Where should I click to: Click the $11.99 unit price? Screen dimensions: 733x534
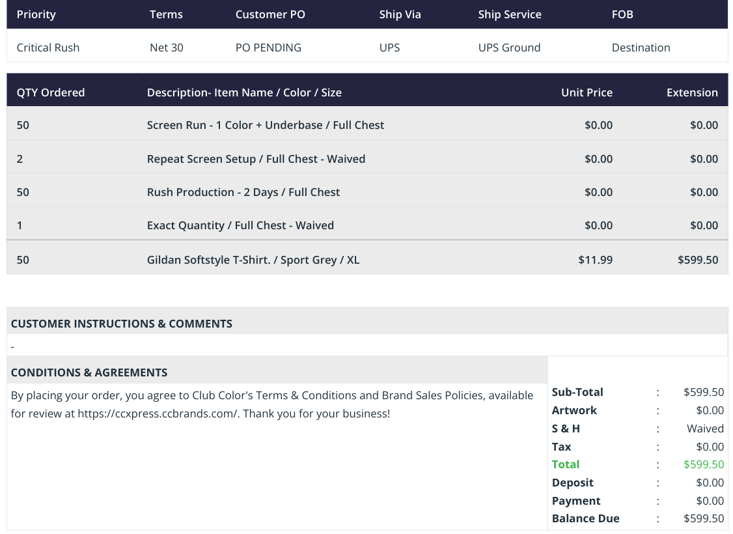pos(595,260)
